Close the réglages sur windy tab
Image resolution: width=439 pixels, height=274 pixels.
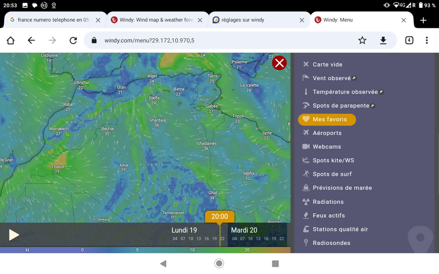[302, 20]
